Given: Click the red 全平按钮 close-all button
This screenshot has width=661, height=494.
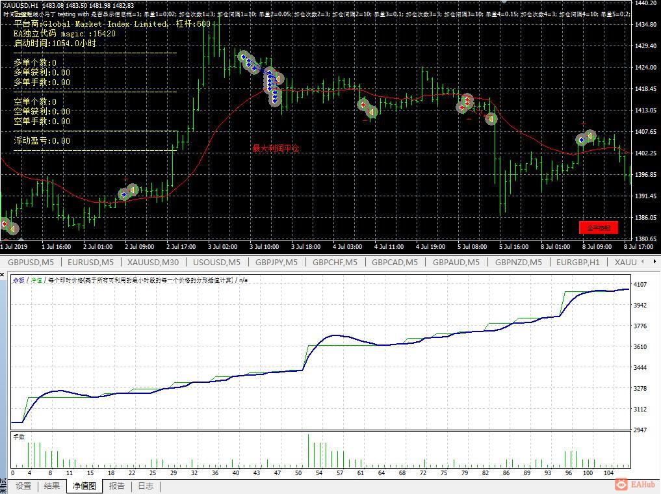Looking at the screenshot, I should (x=599, y=227).
